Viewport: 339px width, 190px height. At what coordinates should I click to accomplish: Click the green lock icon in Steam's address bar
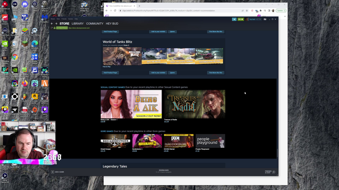point(55,28)
